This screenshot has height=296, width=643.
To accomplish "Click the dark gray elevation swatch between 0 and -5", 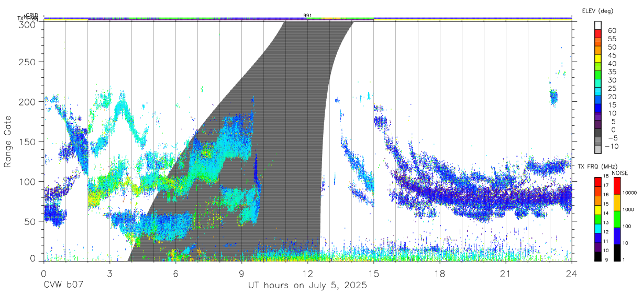I will [x=598, y=133].
